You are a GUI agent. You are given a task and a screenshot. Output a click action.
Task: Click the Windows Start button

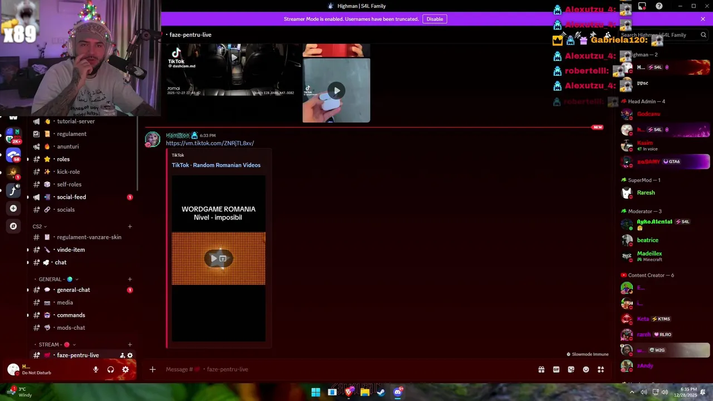(x=316, y=392)
